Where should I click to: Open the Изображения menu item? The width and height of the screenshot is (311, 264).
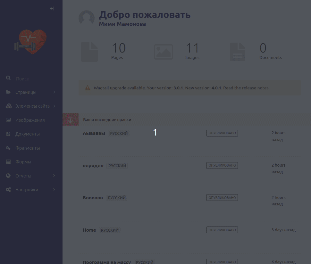pos(30,120)
